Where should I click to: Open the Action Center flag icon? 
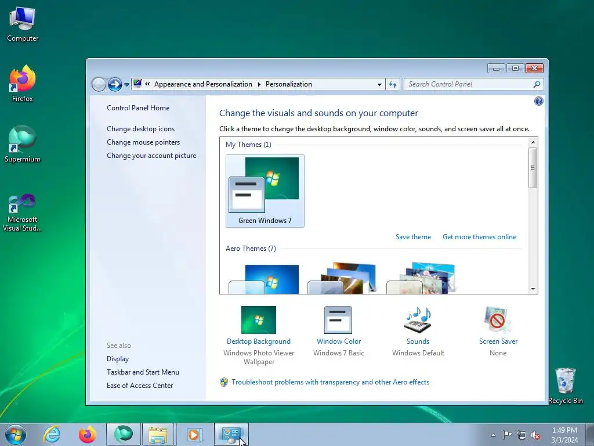click(507, 435)
